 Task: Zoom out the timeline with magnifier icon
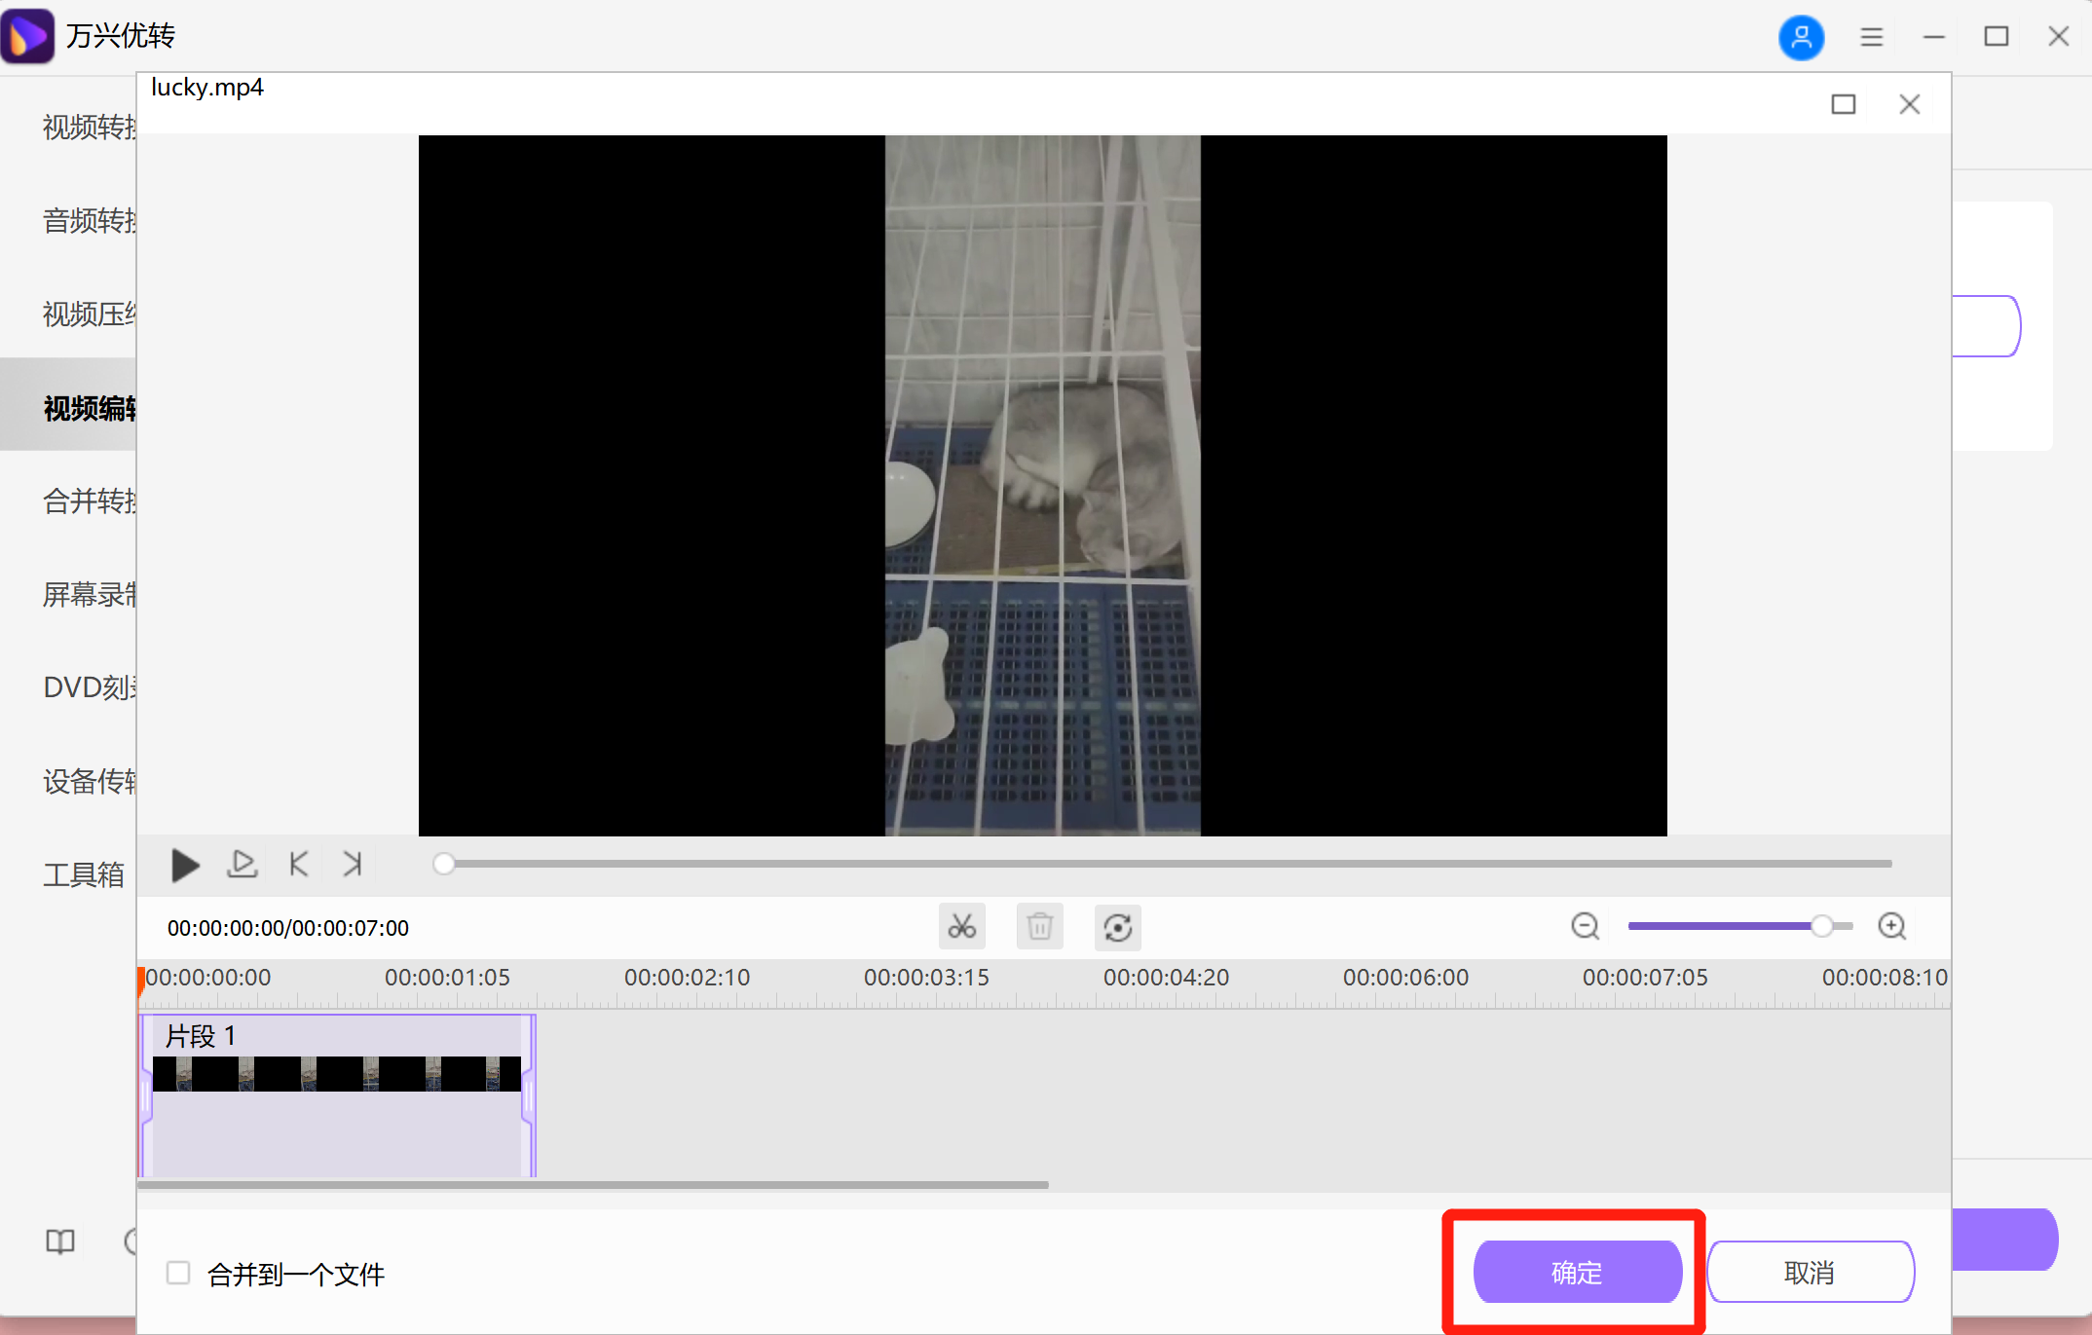1585,926
